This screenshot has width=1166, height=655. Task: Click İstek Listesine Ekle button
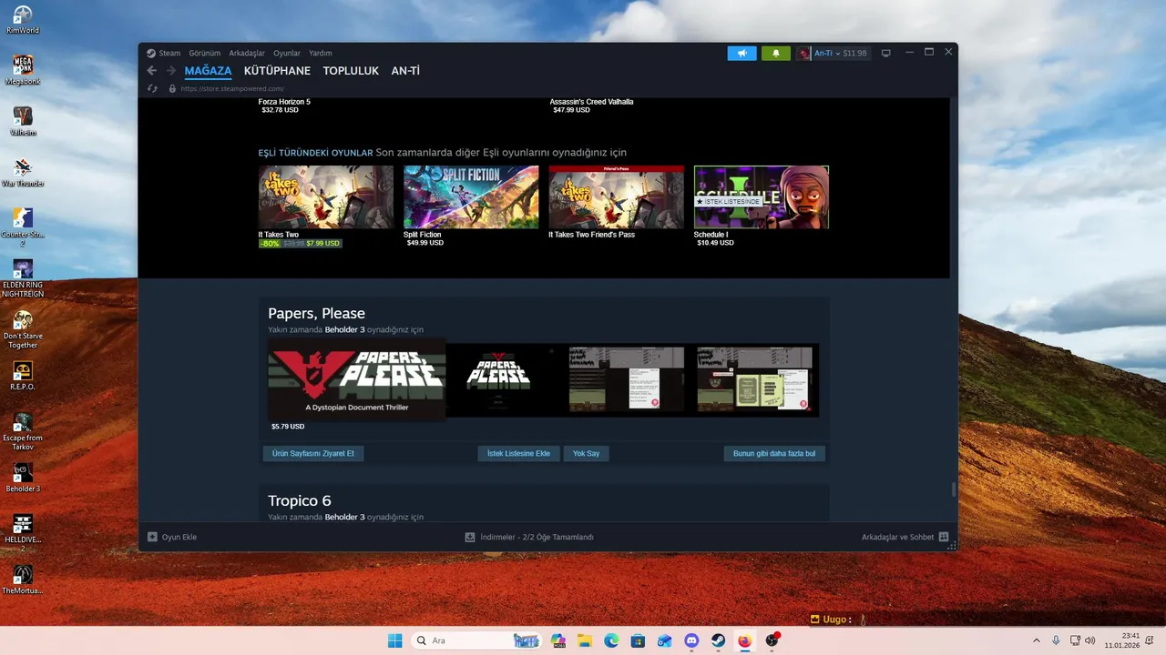pos(518,453)
